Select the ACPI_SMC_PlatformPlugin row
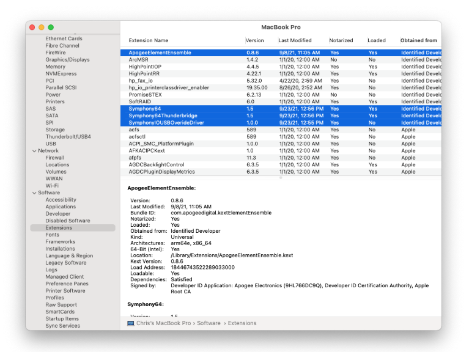 [x=281, y=144]
